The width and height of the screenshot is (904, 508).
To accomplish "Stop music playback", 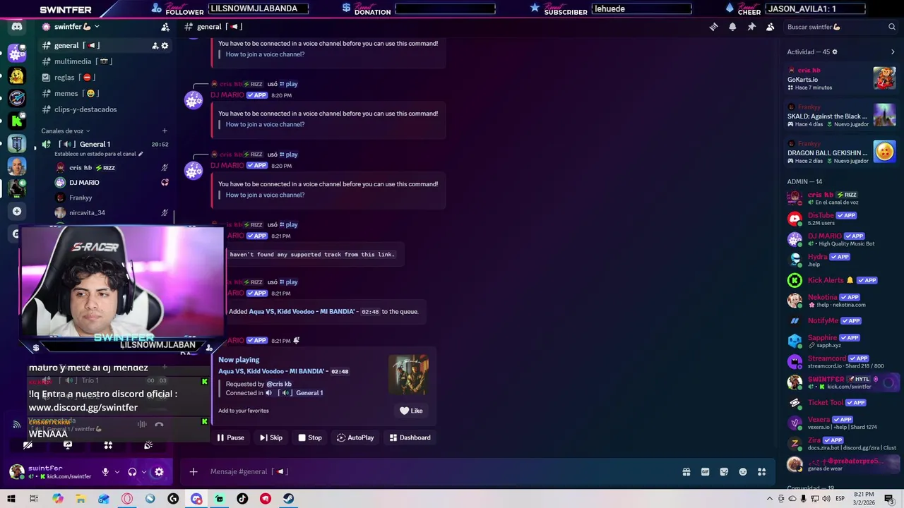I will [309, 437].
